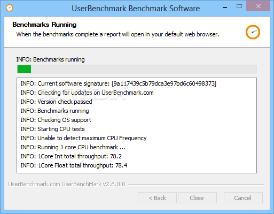Screen dimensions: 274x214
Task: Click the 'Benchmarks Running' heading
Action: point(44,25)
